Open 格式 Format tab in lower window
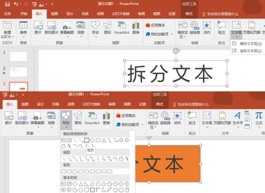The image size is (265, 193). [x=160, y=104]
